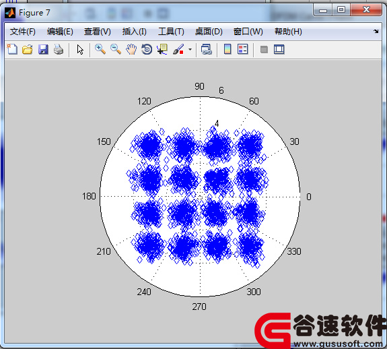
Task: Click the radial tick label 6
Action: pos(221,90)
